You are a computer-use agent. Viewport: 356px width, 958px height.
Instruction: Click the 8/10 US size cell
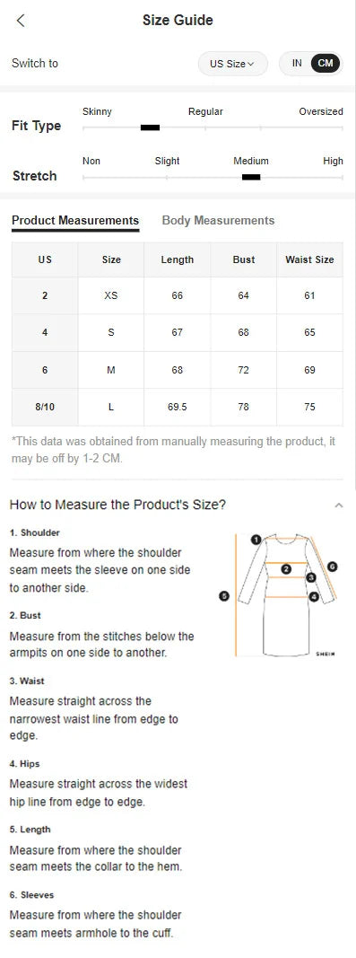pos(45,407)
